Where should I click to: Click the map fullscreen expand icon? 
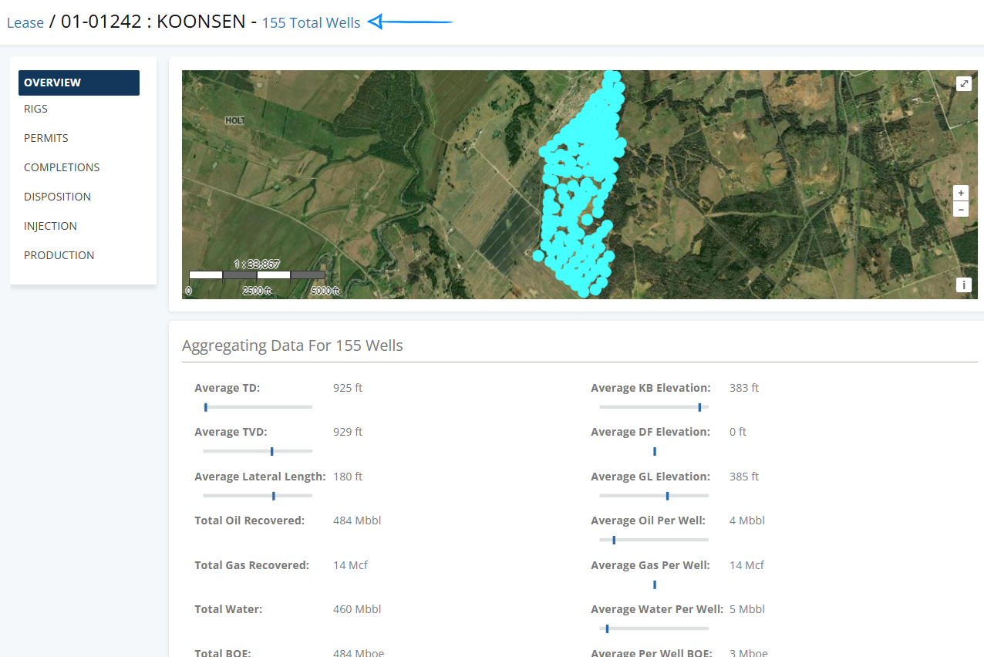pos(963,83)
